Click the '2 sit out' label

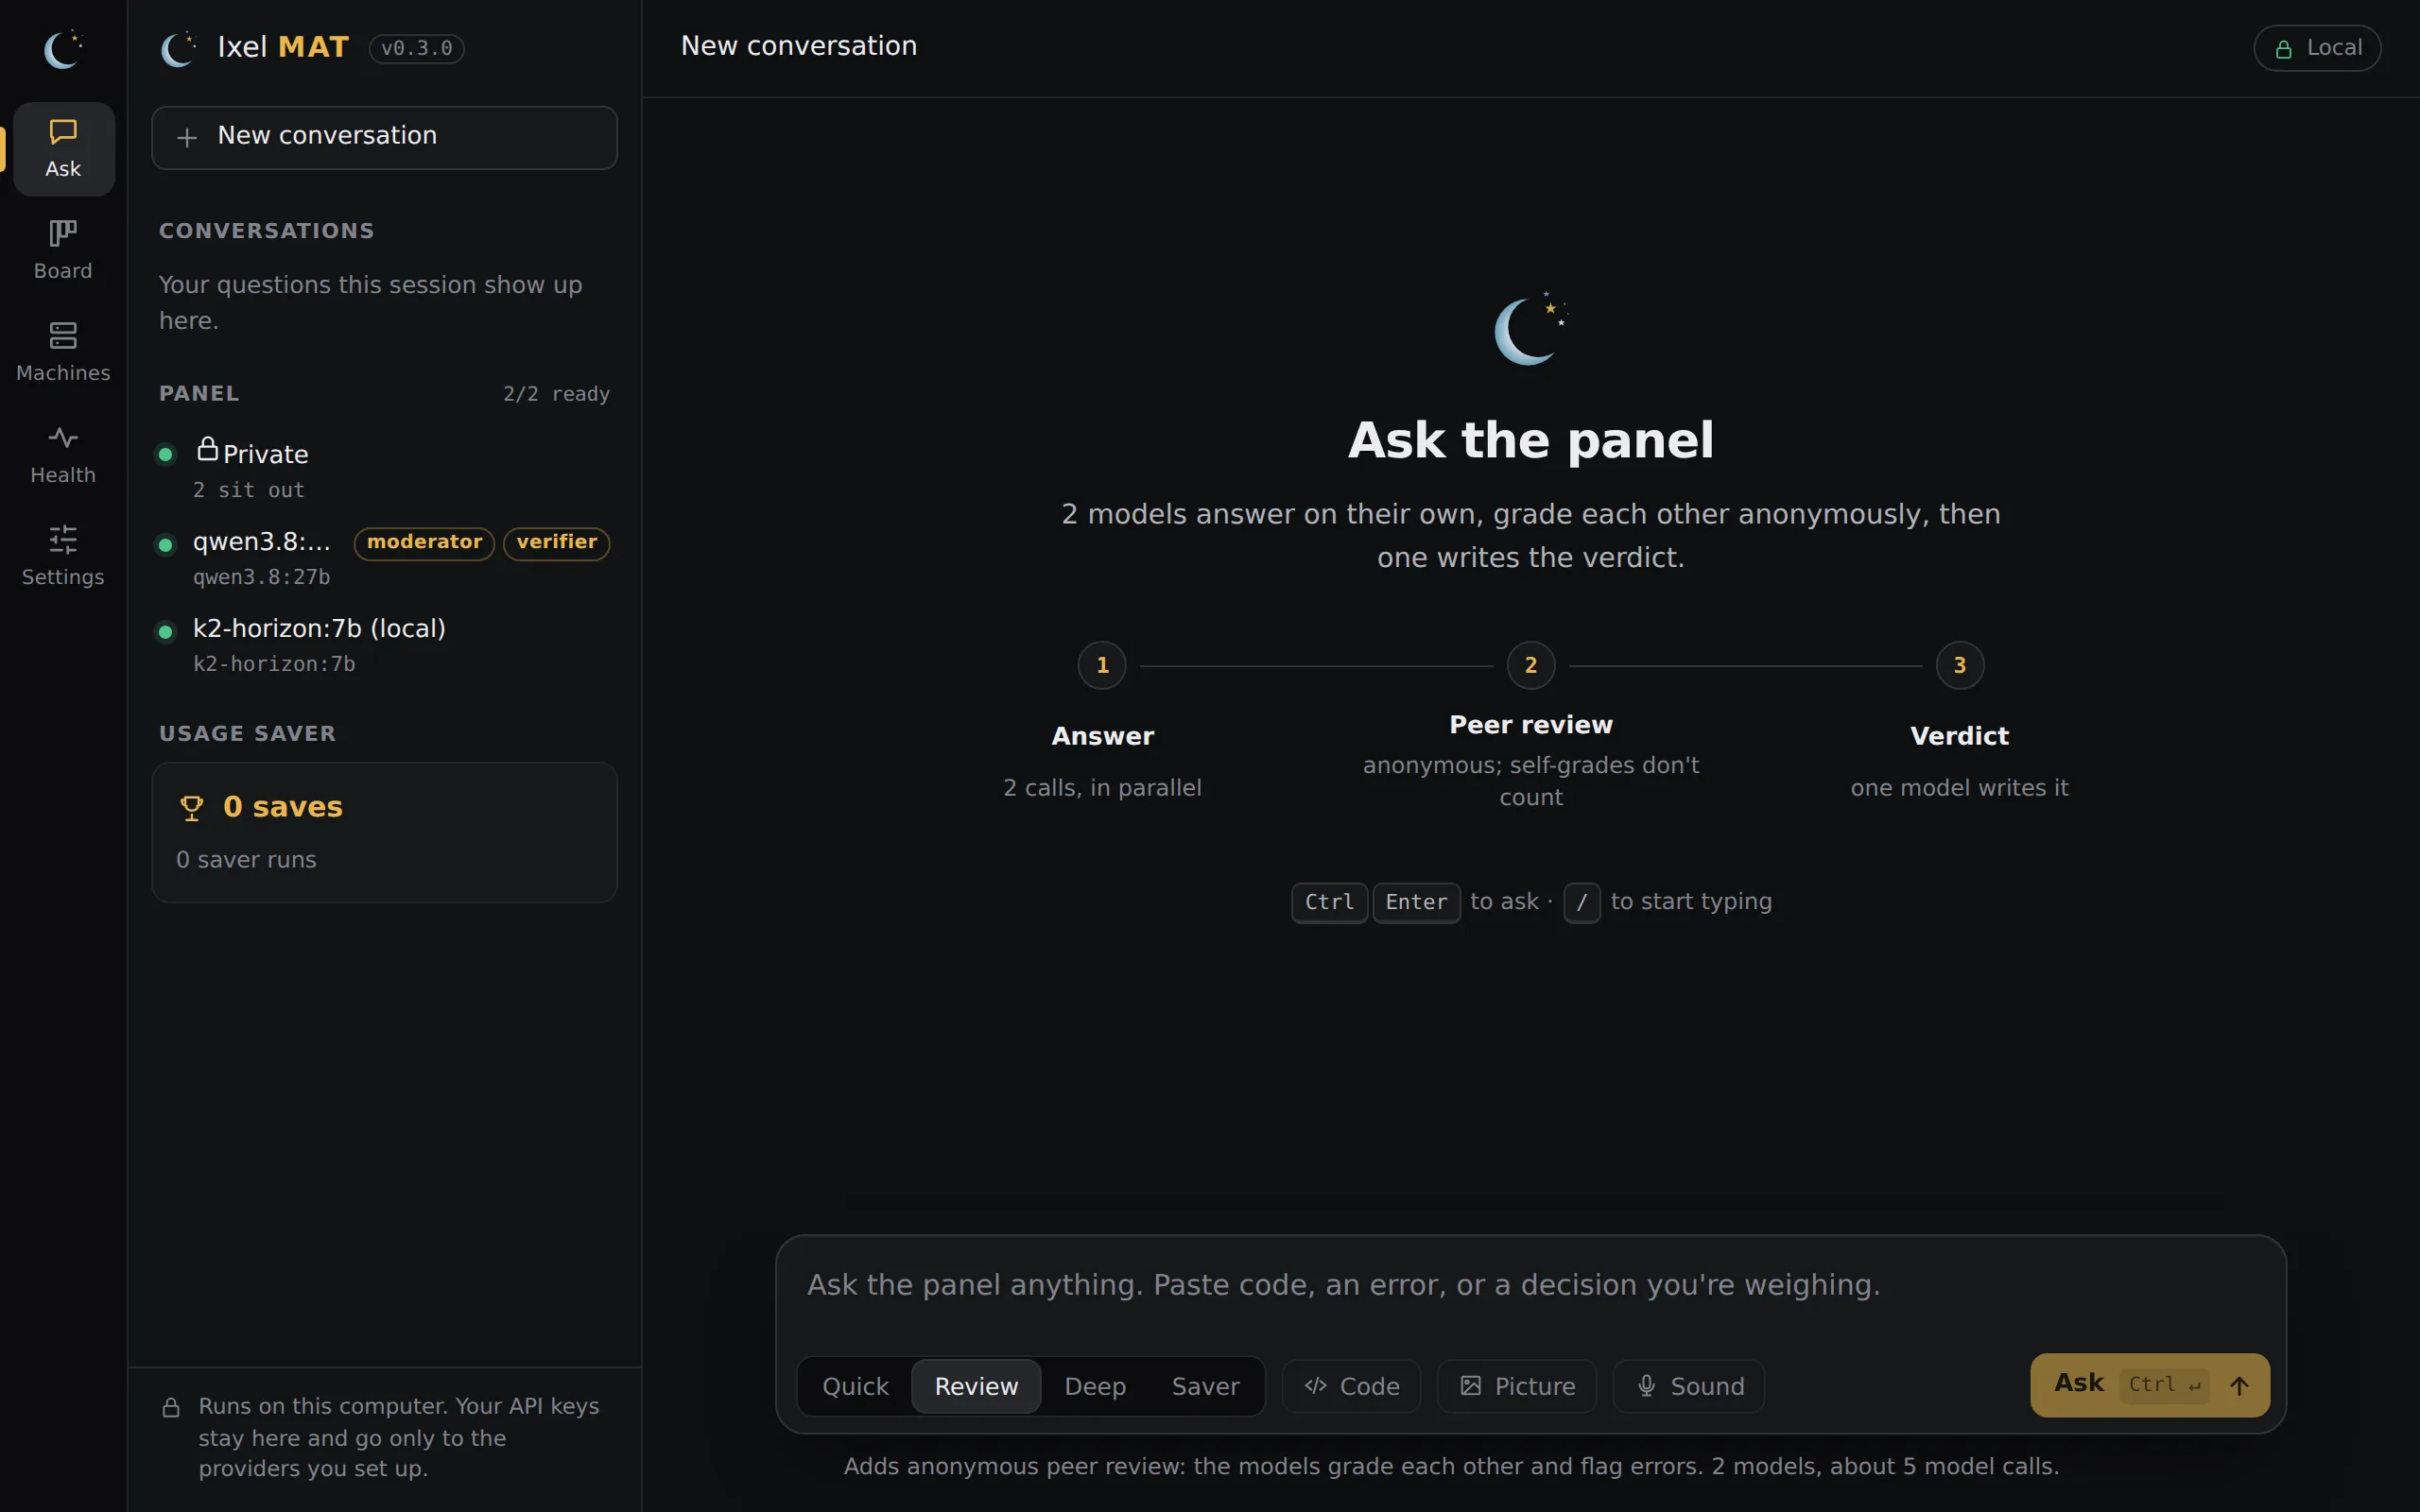click(x=248, y=490)
